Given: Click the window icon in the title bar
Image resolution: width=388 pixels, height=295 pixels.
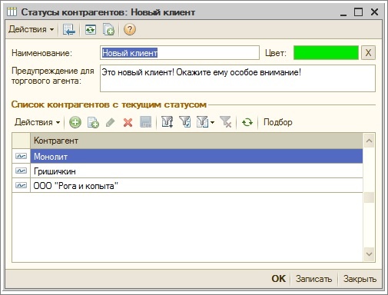Looking at the screenshot, I should (x=12, y=12).
